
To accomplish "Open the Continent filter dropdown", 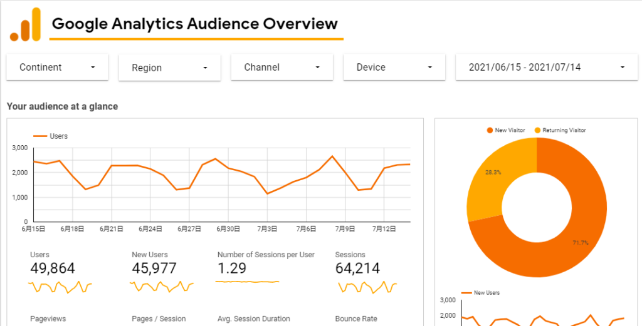I will point(57,67).
